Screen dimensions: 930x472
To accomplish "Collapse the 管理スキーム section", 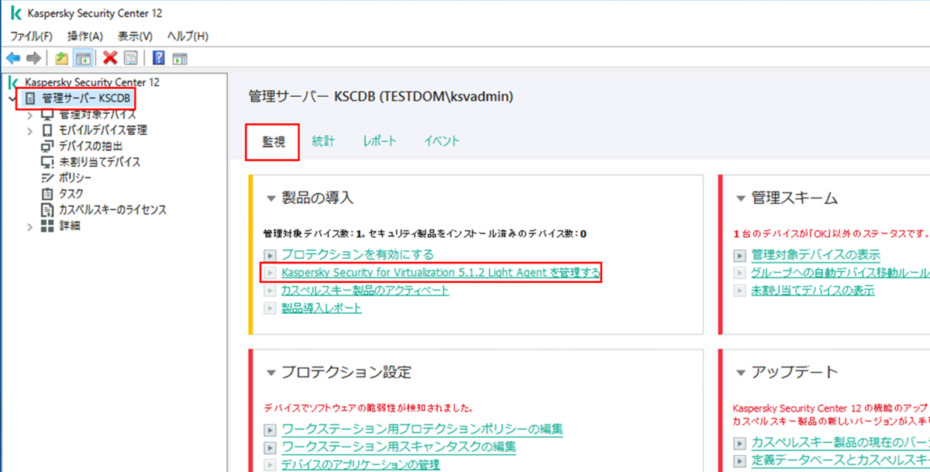I will (740, 198).
